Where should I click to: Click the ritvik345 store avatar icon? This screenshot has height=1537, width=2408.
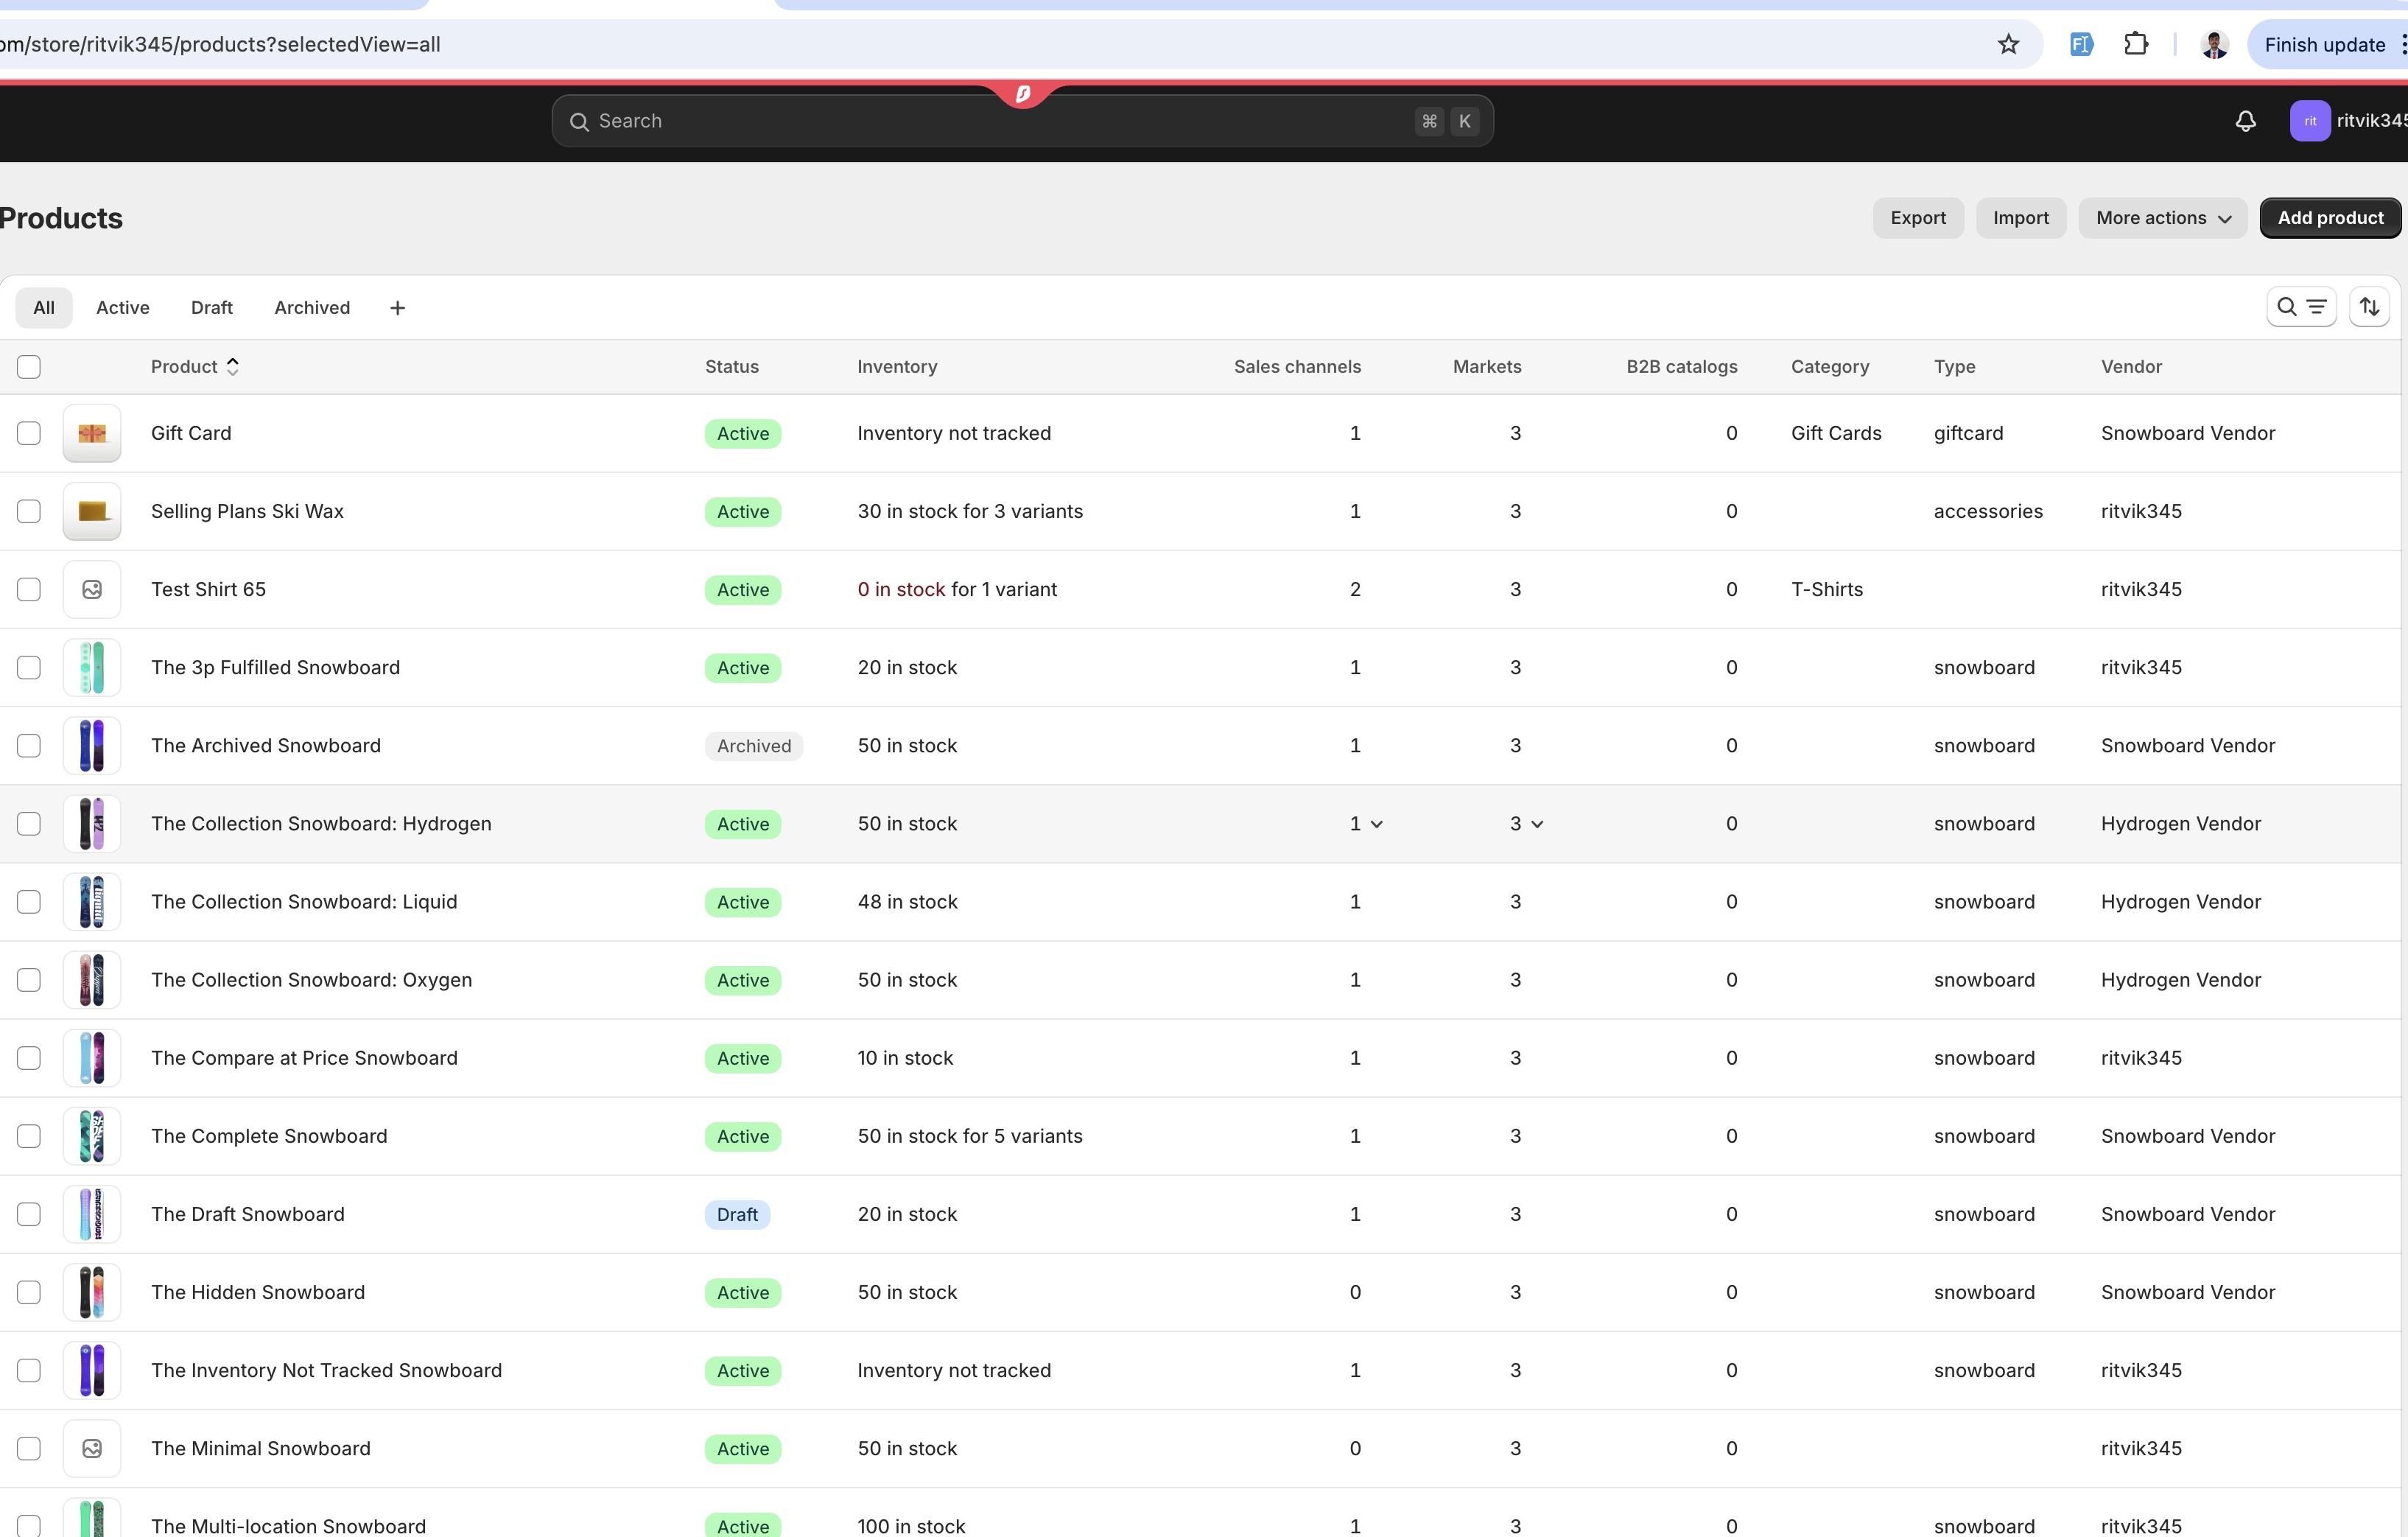(x=2310, y=121)
